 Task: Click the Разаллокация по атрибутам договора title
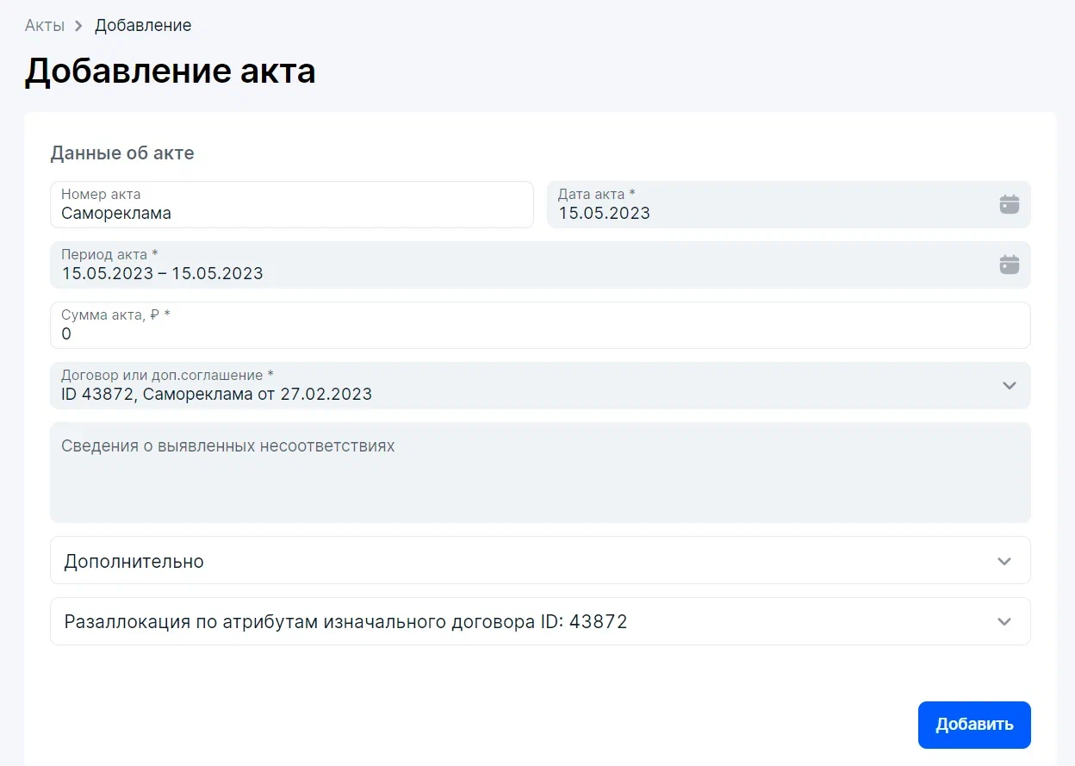coord(345,621)
